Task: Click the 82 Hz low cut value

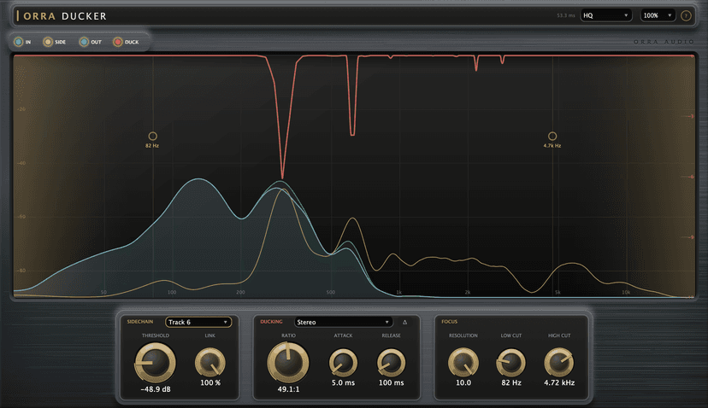Action: [511, 382]
